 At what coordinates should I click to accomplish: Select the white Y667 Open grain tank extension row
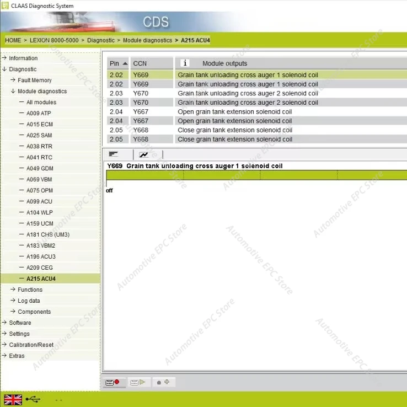[257, 112]
